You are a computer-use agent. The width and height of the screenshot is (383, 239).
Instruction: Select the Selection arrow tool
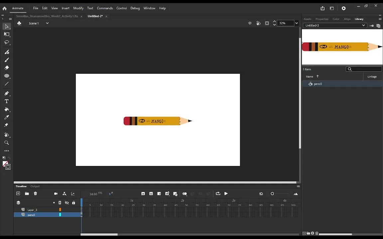(x=7, y=26)
